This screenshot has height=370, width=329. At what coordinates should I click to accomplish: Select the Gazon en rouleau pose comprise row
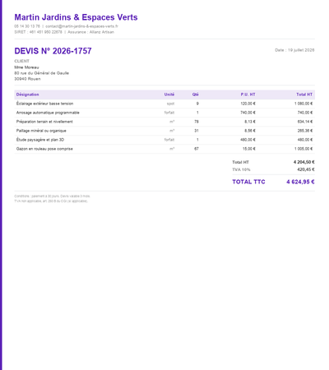click(164, 149)
